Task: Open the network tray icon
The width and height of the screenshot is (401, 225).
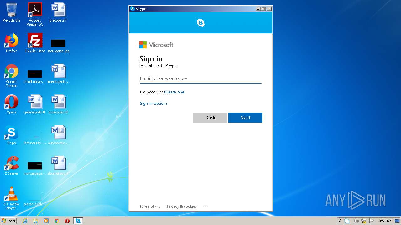Action: [x=364, y=221]
